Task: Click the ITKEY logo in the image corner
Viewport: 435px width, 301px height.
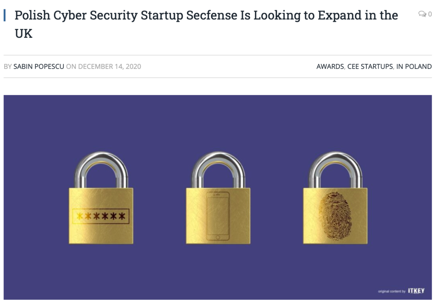Action: tap(416, 291)
